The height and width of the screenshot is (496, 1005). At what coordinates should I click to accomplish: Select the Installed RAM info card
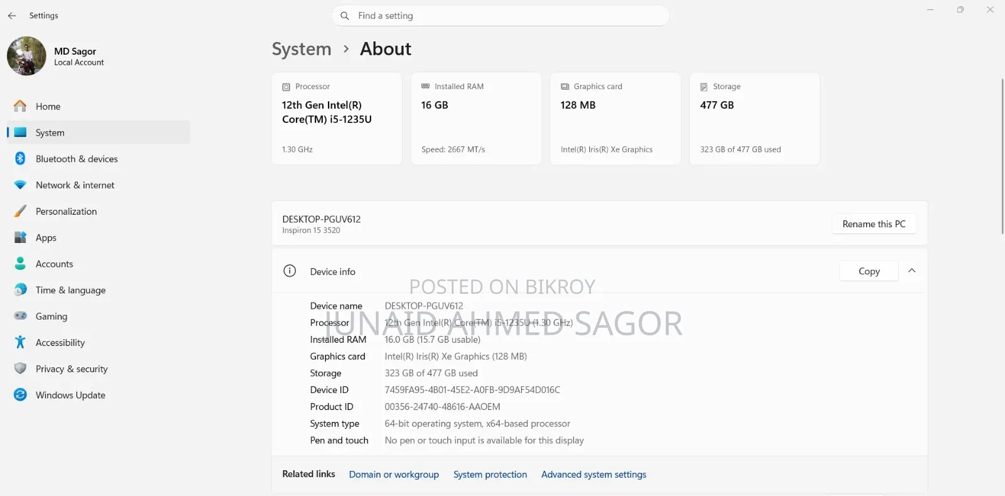point(476,119)
